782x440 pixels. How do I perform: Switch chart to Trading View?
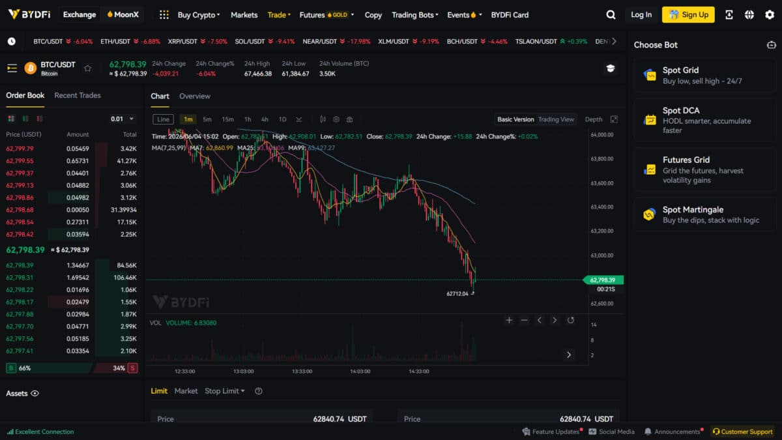click(x=556, y=119)
